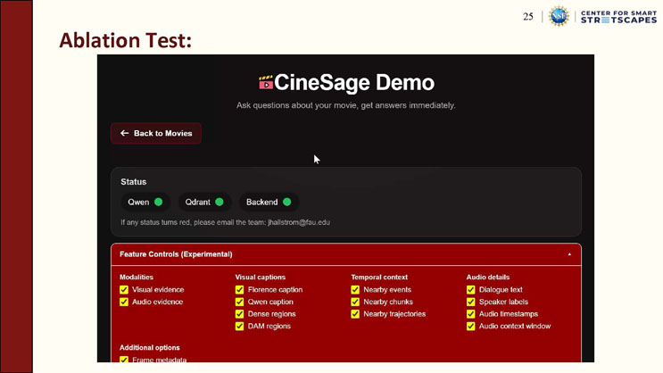
Task: Click the Feature Controls (Experimental) header text
Action: coord(176,254)
